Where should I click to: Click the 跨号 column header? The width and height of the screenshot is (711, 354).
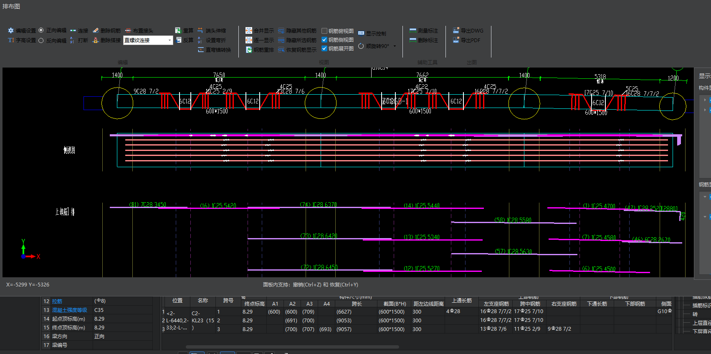(228, 301)
